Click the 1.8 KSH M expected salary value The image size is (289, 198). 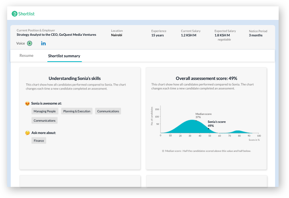222,35
